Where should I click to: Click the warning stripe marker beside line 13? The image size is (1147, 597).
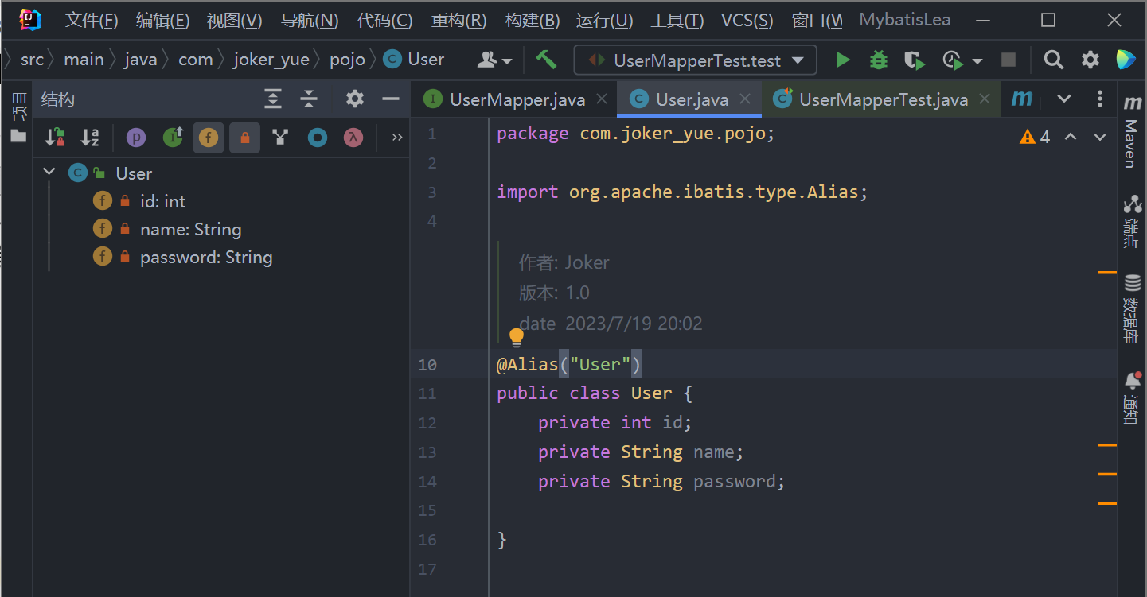[1106, 445]
